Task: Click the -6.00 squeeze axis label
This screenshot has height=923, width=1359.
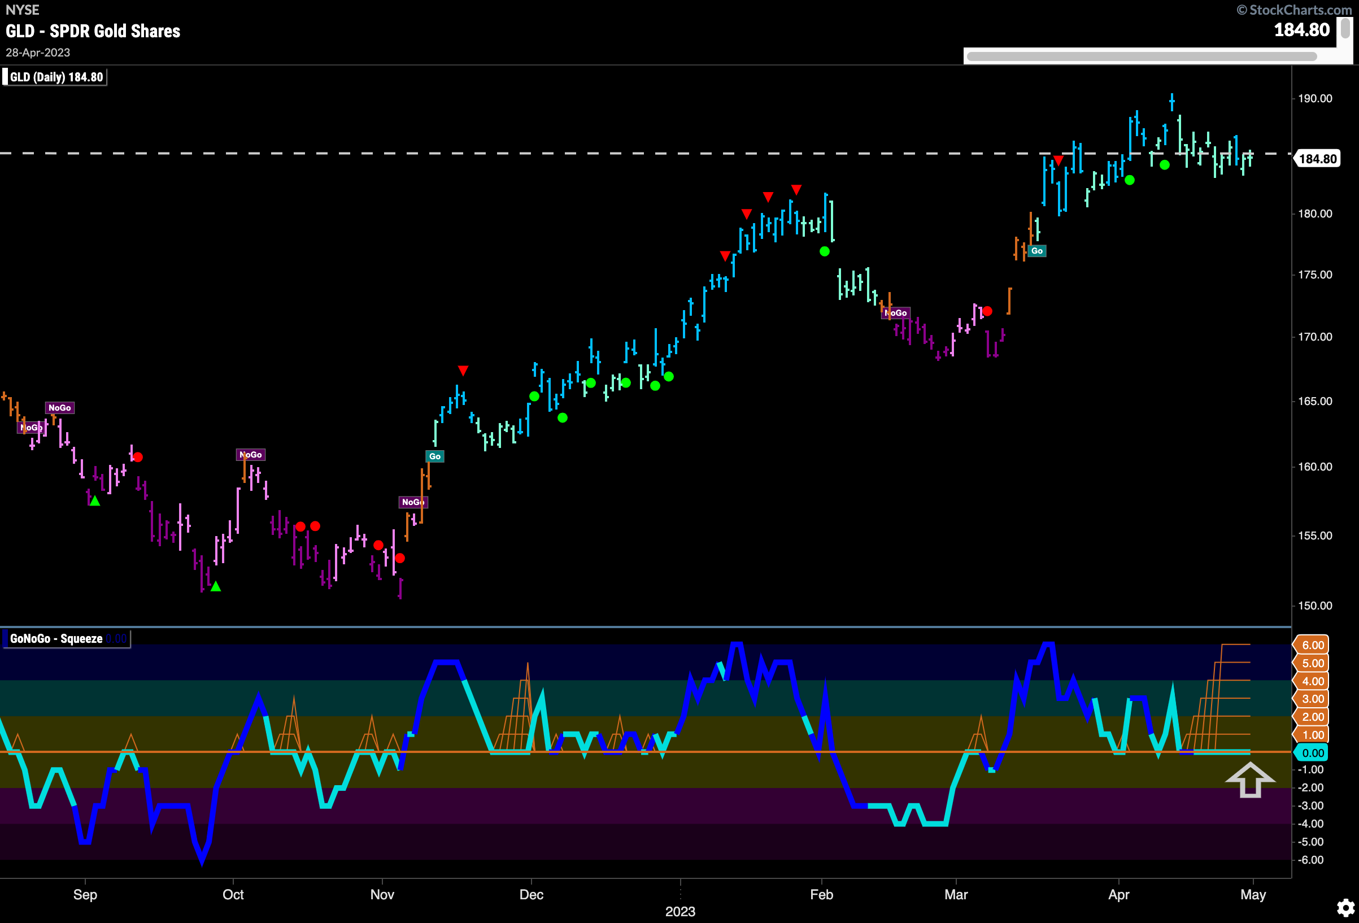Action: 1310,860
